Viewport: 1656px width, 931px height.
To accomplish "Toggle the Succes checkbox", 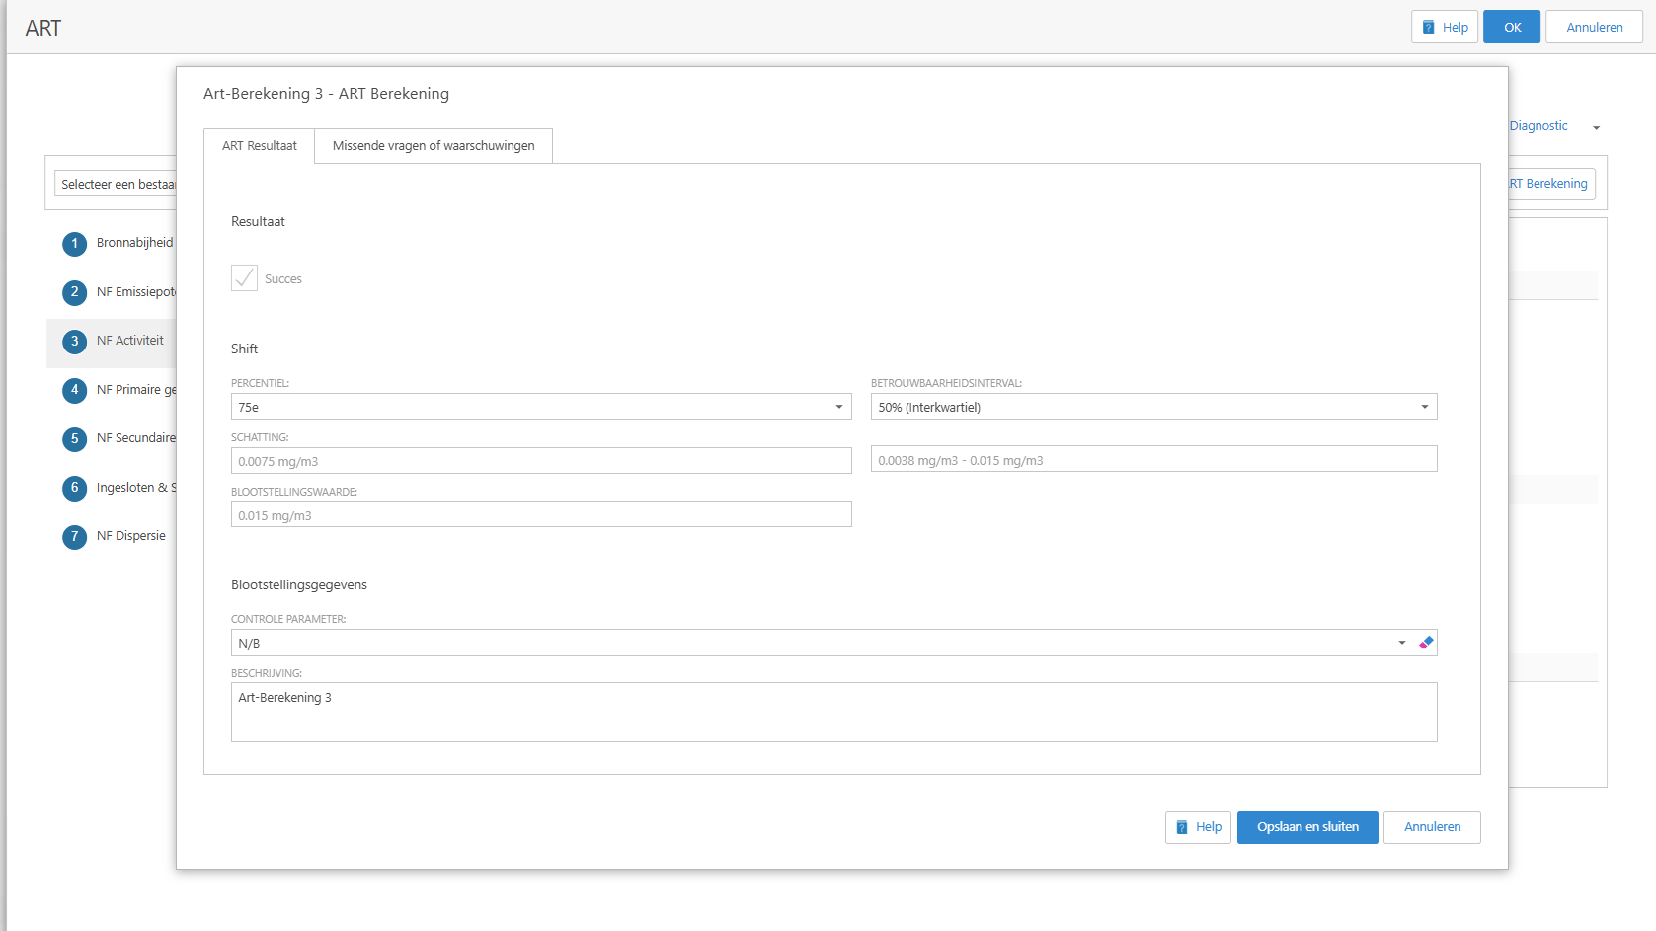I will [x=244, y=278].
